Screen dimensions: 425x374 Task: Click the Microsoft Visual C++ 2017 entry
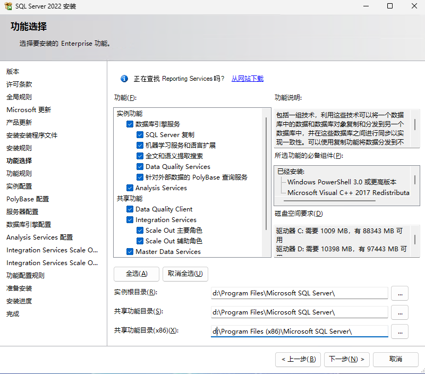pyautogui.click(x=348, y=192)
